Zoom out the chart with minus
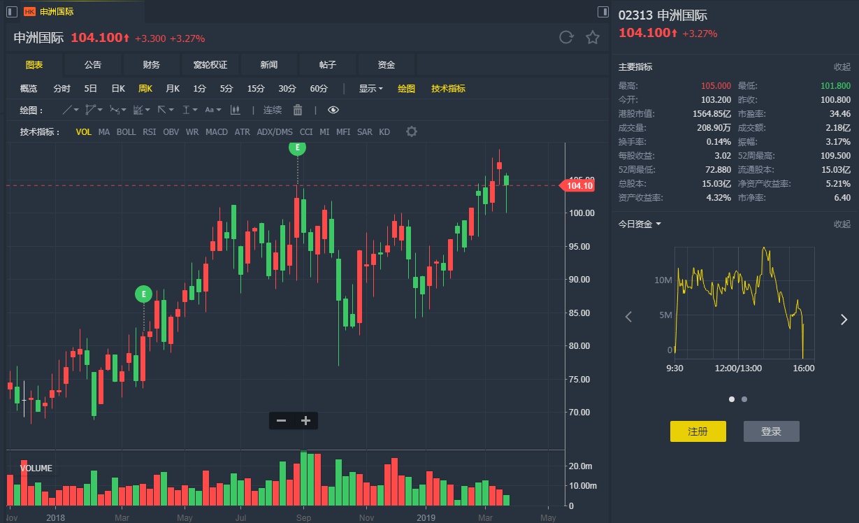The image size is (859, 523). pyautogui.click(x=281, y=420)
